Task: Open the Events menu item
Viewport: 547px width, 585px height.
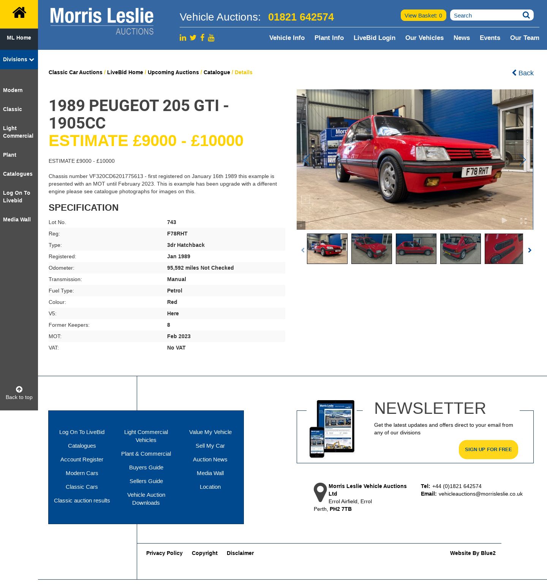Action: tap(490, 38)
